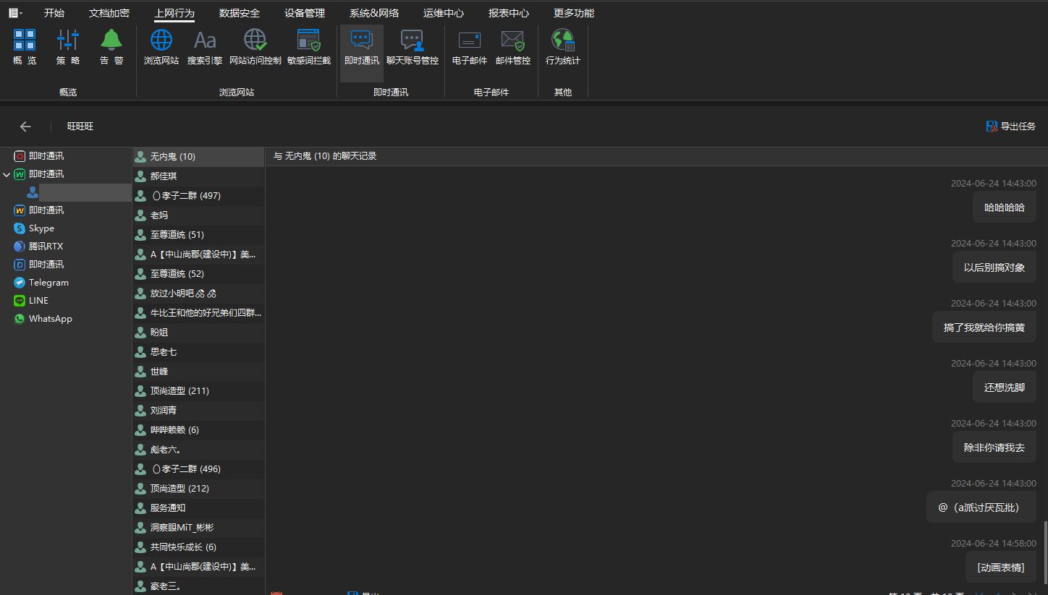
Task: Select the WhatsApp tree item
Action: coord(43,319)
